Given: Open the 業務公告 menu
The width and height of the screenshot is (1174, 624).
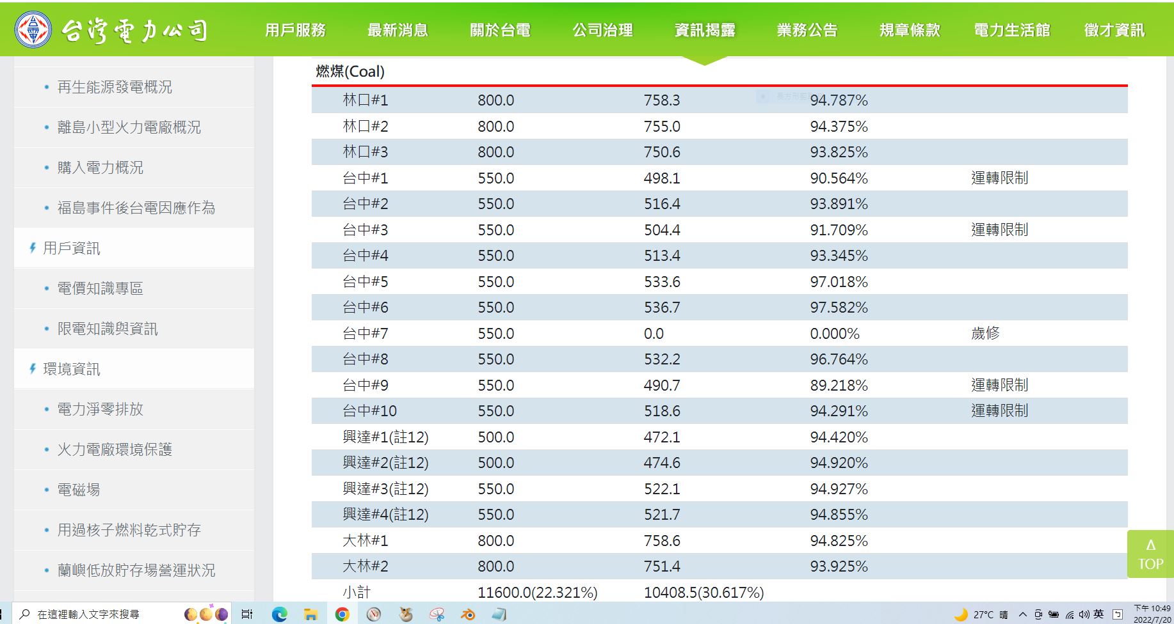Looking at the screenshot, I should (x=807, y=30).
